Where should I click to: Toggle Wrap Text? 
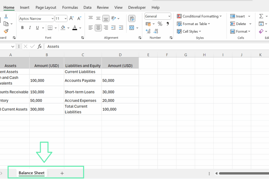pos(132,18)
